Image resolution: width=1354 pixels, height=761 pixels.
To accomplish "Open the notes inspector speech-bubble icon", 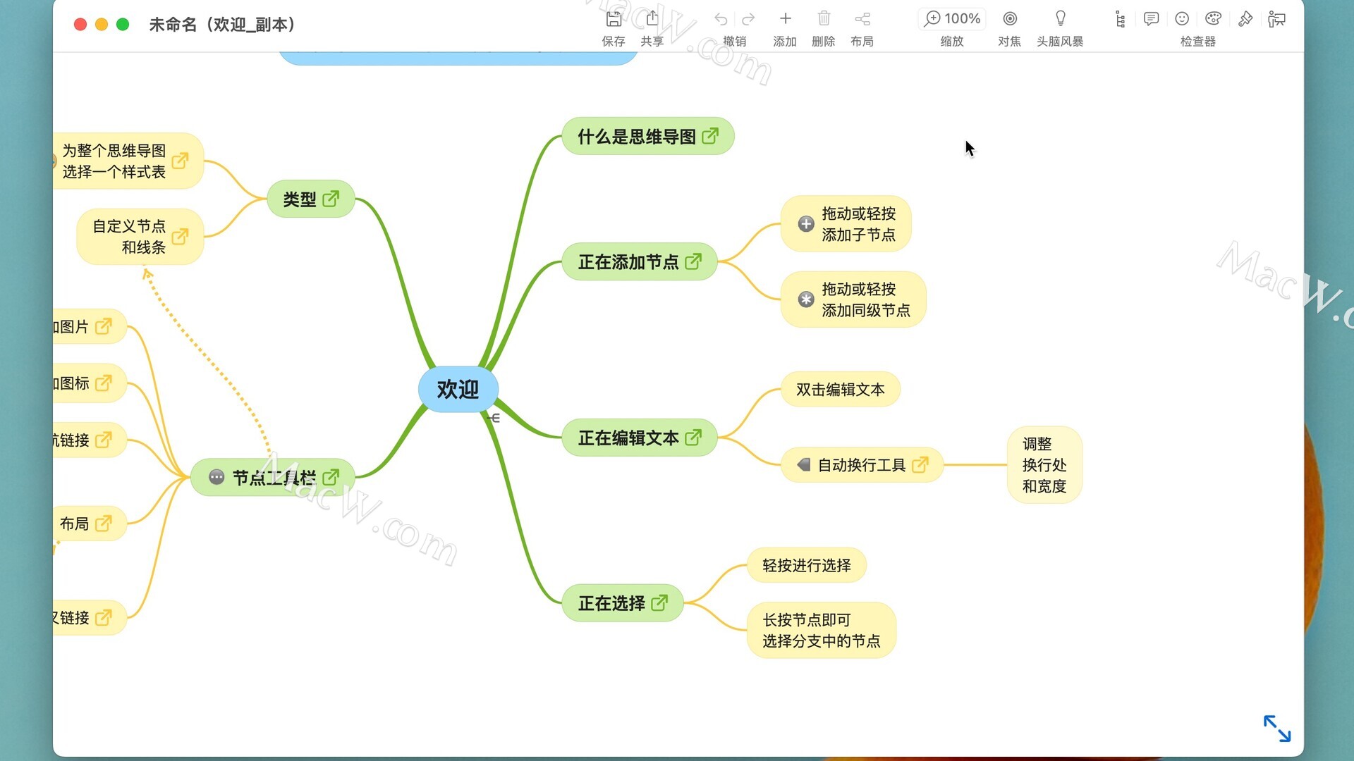I will coord(1151,19).
